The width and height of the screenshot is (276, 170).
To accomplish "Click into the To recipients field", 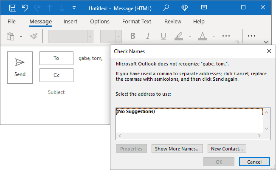I will (94, 59).
